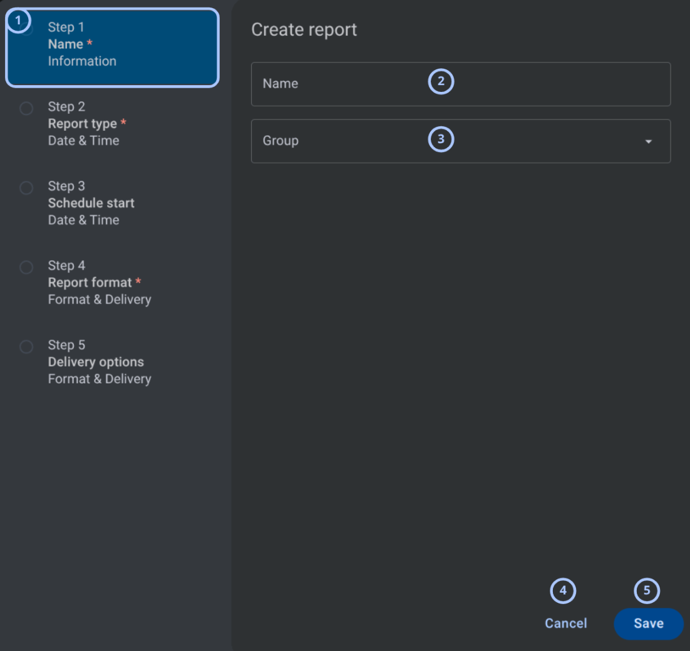690x651 pixels.
Task: Focus the Name input field
Action: coord(461,84)
